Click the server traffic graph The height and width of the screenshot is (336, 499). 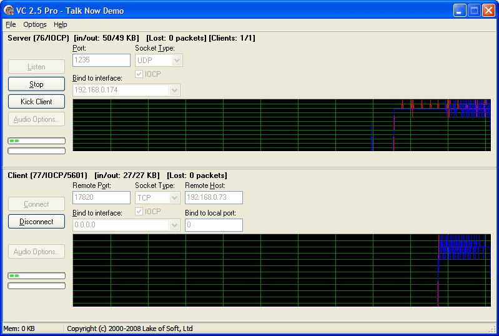[x=282, y=126]
